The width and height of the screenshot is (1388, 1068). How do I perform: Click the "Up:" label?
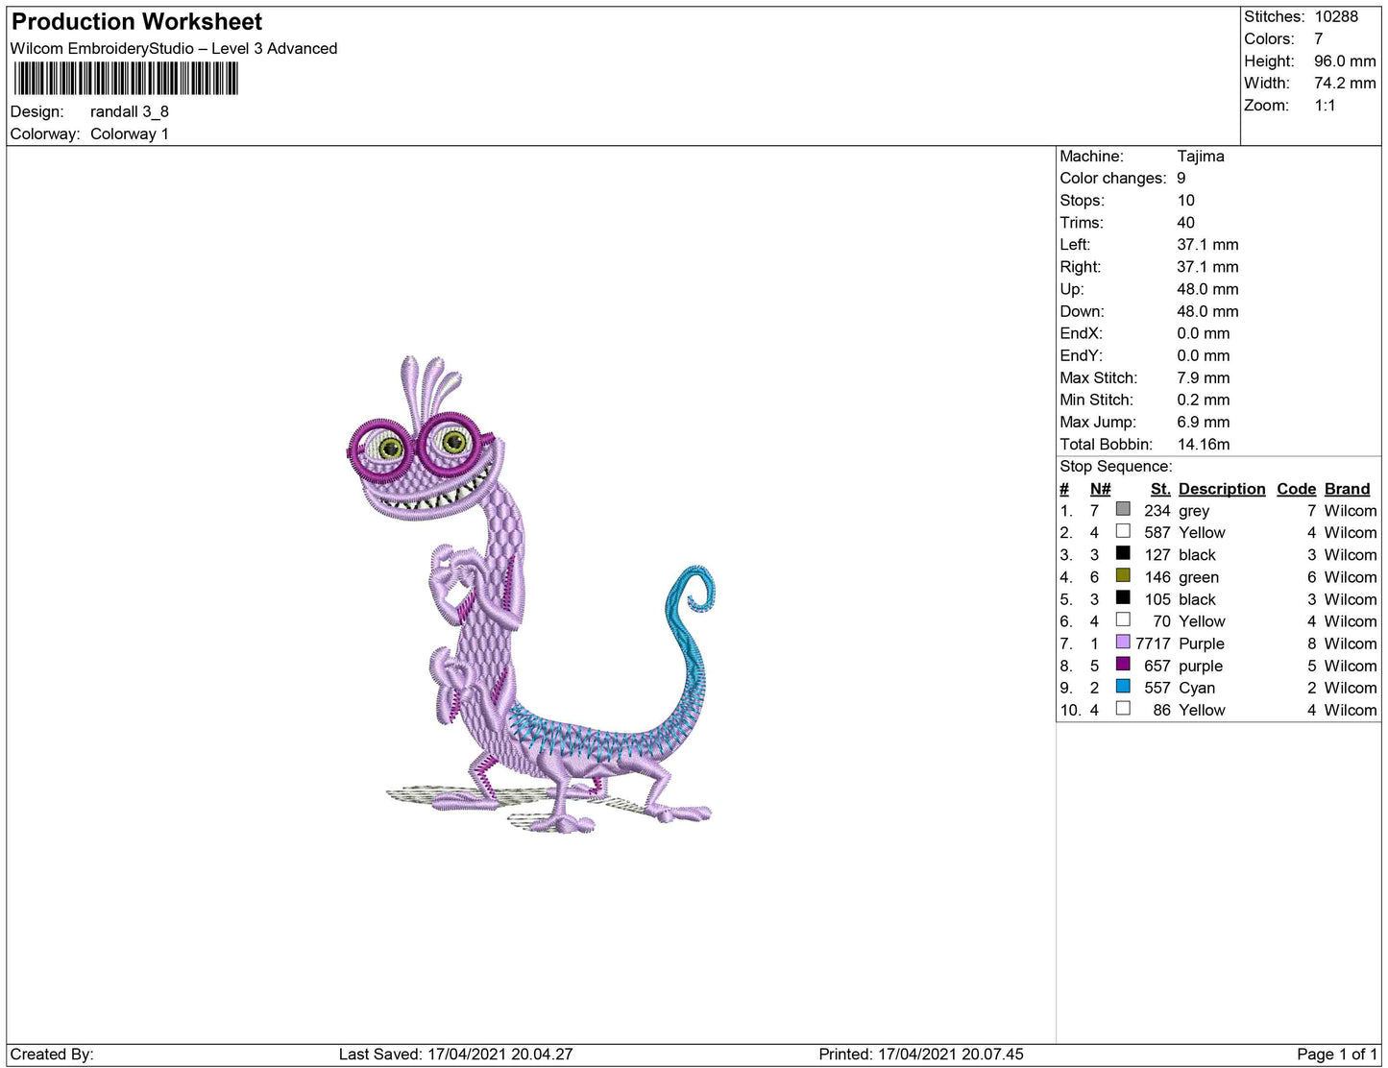point(1071,288)
